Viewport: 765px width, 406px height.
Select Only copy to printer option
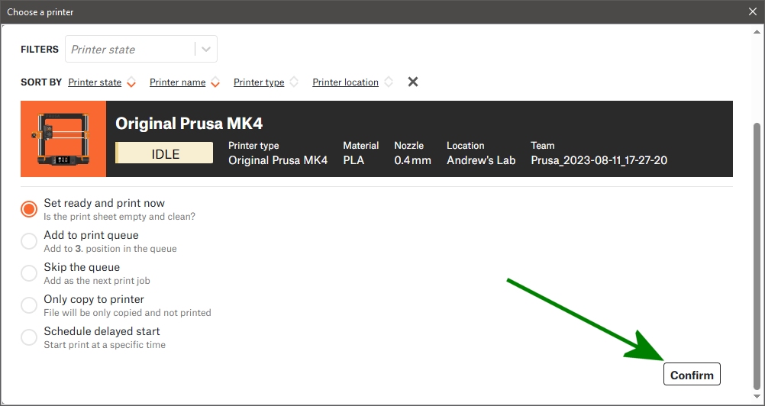(29, 305)
